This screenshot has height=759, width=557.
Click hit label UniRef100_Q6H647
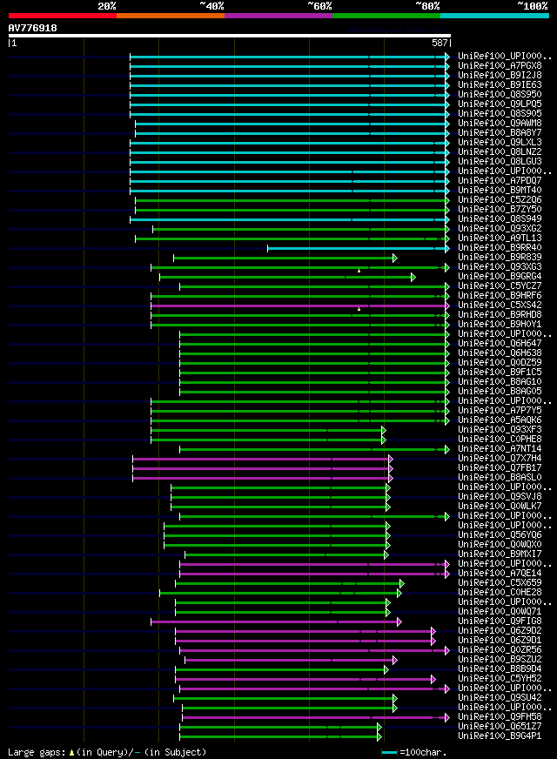tap(500, 343)
